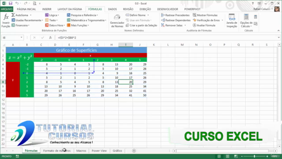Switch to REVISÃO tab
Screen dimensions: 282x159
tap(128, 9)
